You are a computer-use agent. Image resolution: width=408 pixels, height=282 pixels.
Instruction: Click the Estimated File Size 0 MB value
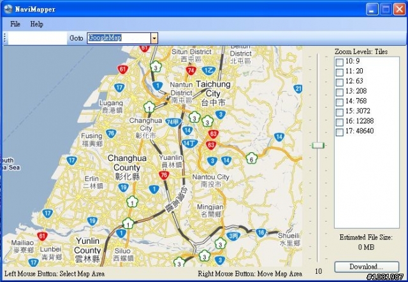click(366, 247)
